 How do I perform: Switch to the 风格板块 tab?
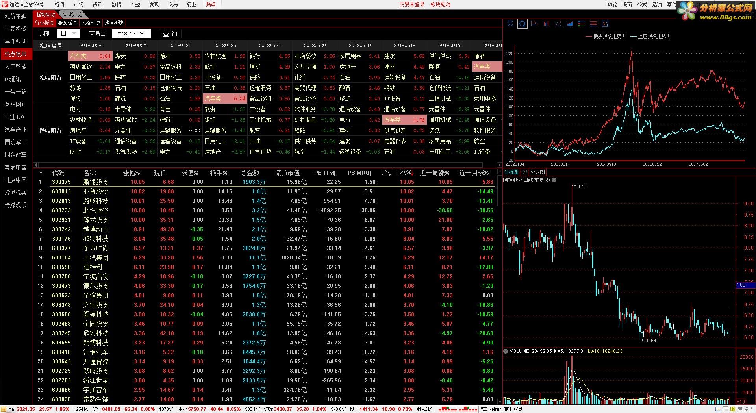(91, 23)
